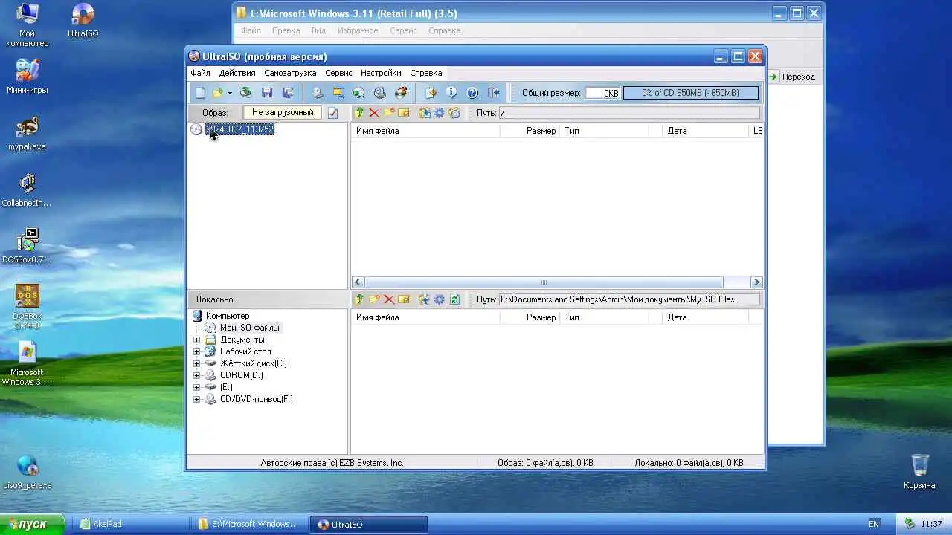Screen dimensions: 952x535
Task: Click the Open file folder toolbar icon
Action: coord(218,93)
